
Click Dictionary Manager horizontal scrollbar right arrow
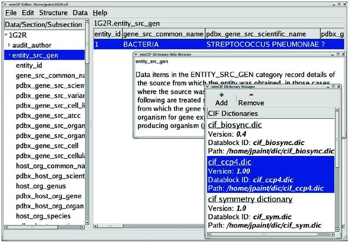pyautogui.click(x=332, y=234)
